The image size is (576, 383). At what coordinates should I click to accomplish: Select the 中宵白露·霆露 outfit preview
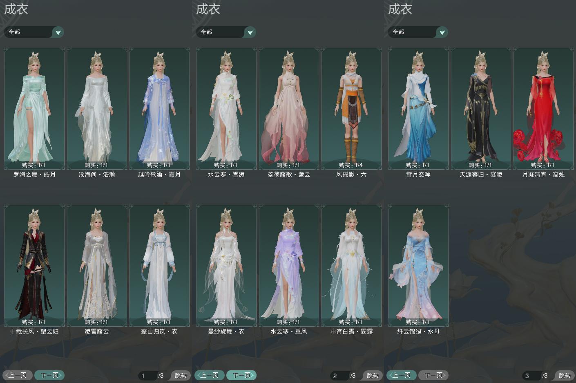[x=351, y=265]
